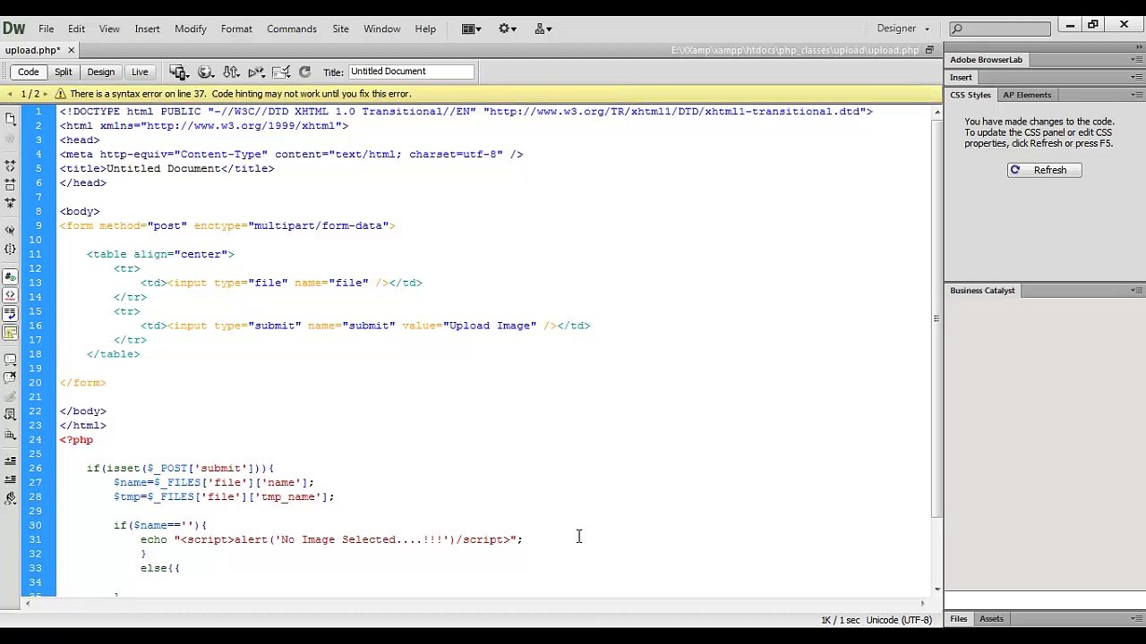Click the Select Parent Tag icon
Screen dimensions: 1146x644
(x=10, y=230)
